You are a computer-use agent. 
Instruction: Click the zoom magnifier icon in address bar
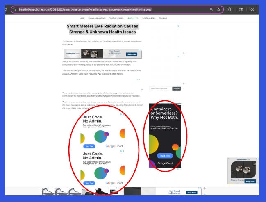click(211, 9)
